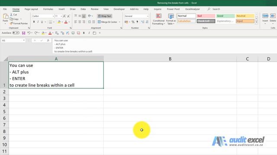Open the Data tab
Image resolution: width=277 pixels, height=155 pixels.
tap(83, 9)
